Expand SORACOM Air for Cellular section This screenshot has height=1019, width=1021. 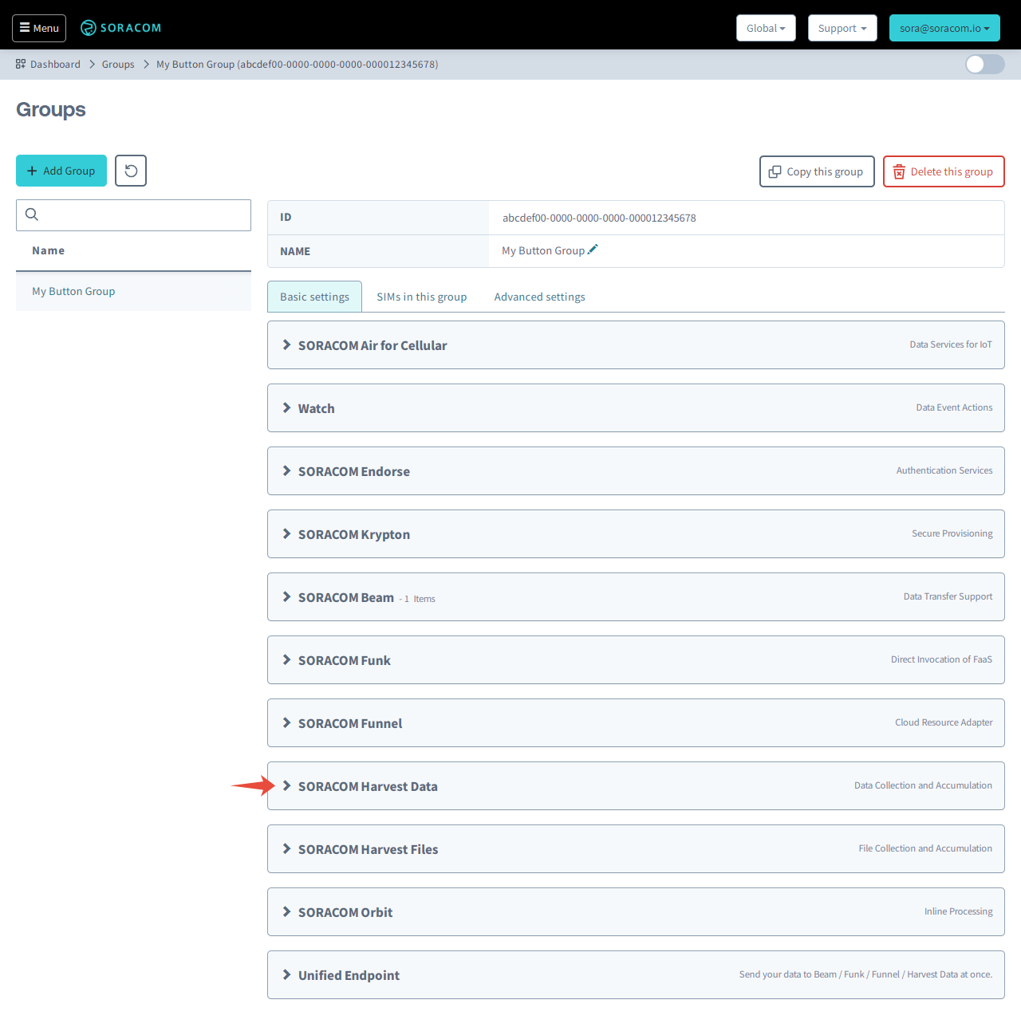click(x=636, y=345)
